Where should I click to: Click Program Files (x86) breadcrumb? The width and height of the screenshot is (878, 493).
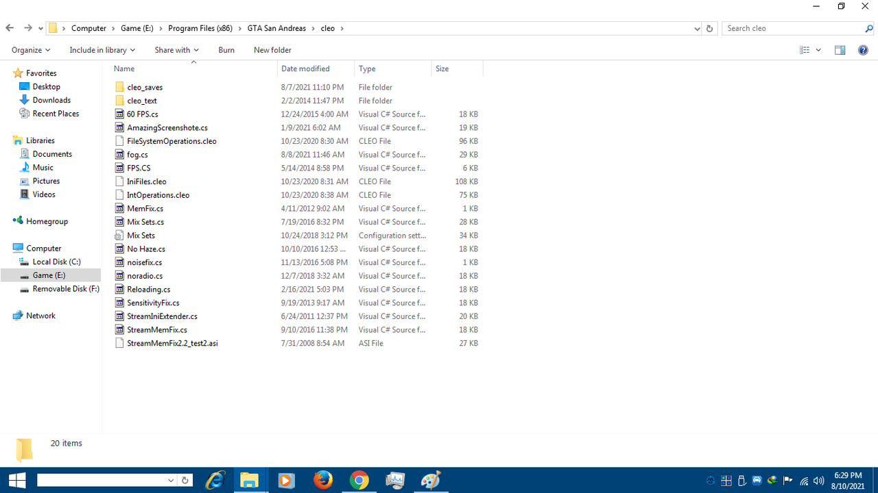point(200,28)
